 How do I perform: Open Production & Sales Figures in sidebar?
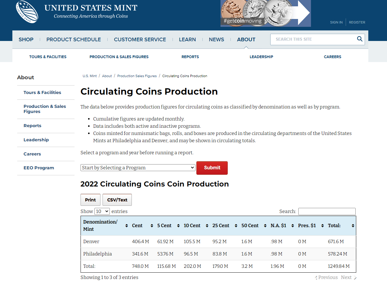[45, 109]
